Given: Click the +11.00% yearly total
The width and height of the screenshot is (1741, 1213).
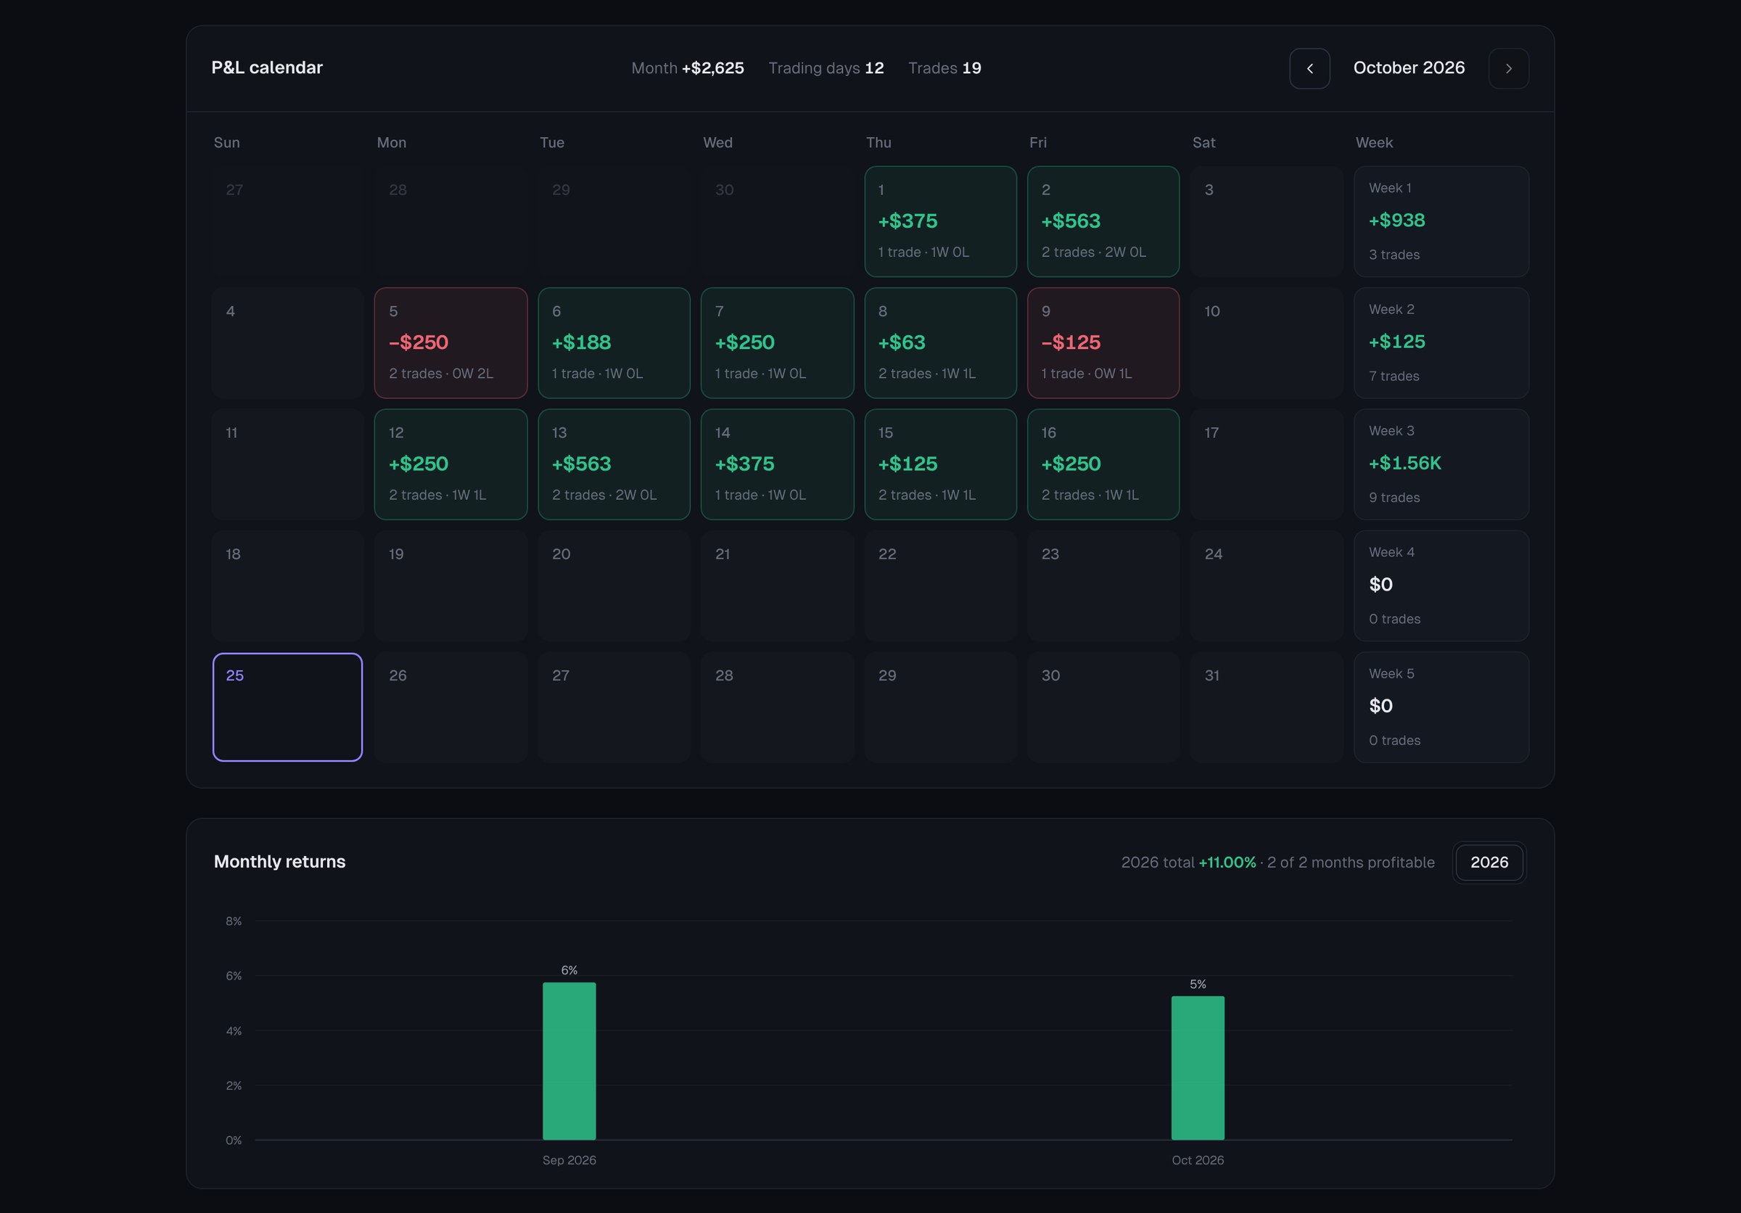Looking at the screenshot, I should coord(1227,863).
